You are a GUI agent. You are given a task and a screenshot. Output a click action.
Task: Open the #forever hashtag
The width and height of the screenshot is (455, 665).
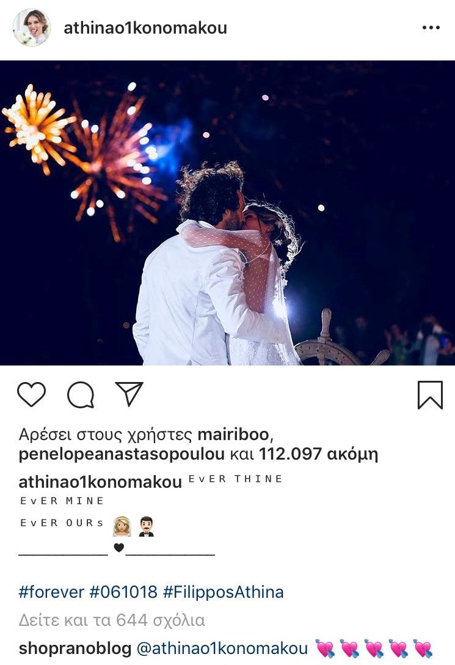tap(51, 592)
